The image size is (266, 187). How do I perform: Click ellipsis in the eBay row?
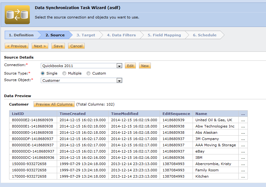[243, 151]
